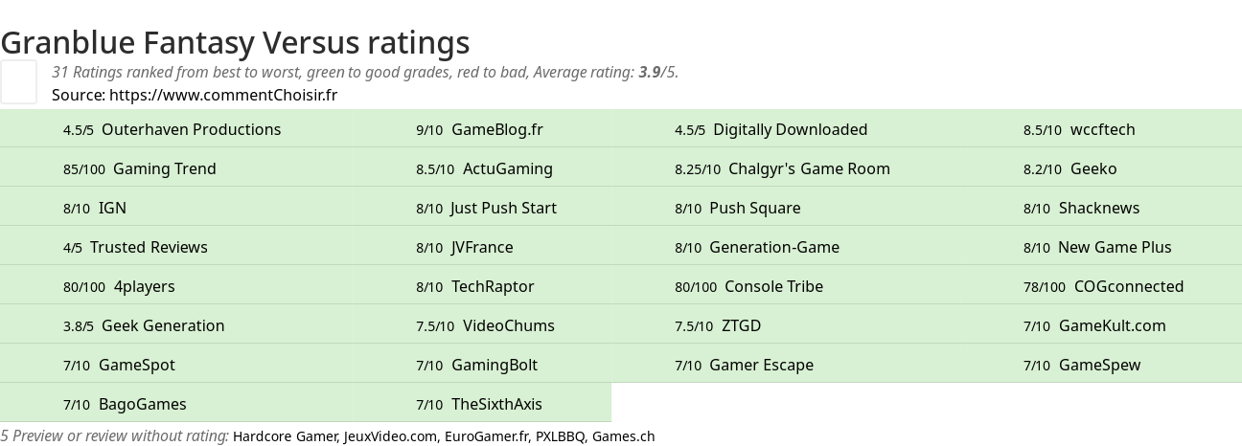Screen dimensions: 1242x446
Task: Open the COGconnected rating entry
Action: (x=1128, y=286)
